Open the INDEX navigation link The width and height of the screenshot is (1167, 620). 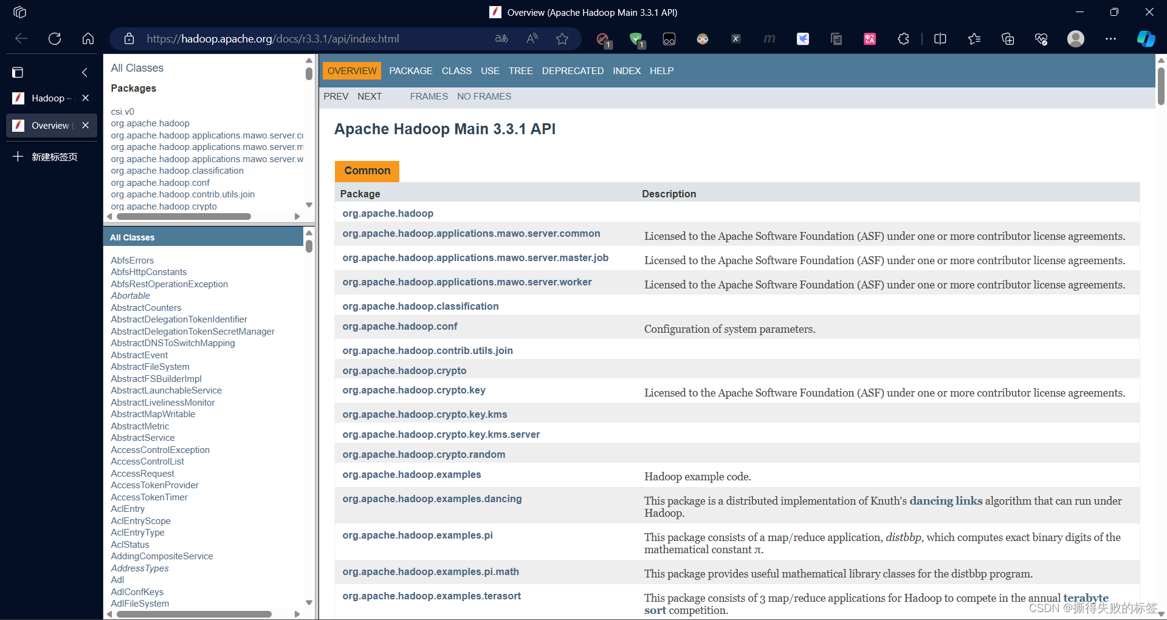pos(627,70)
